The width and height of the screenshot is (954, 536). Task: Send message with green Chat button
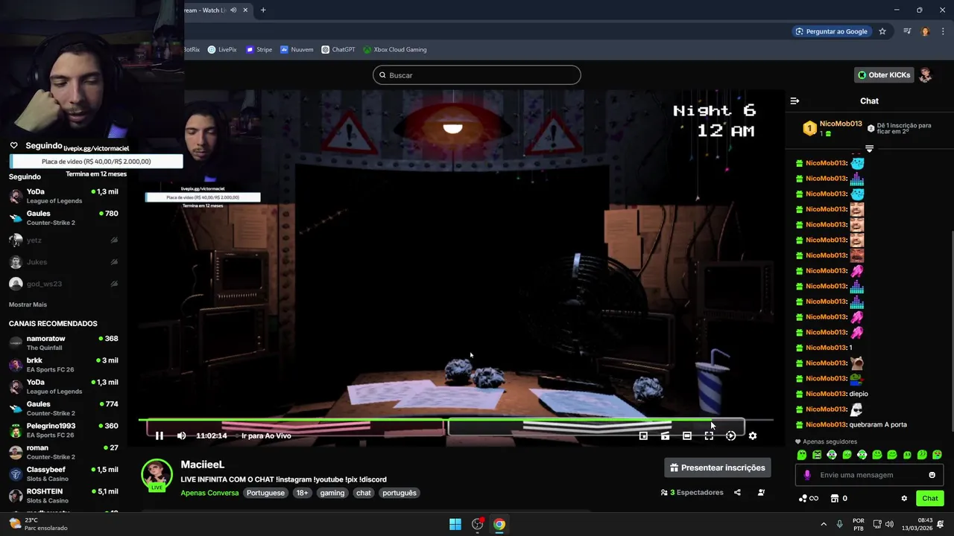pyautogui.click(x=930, y=498)
